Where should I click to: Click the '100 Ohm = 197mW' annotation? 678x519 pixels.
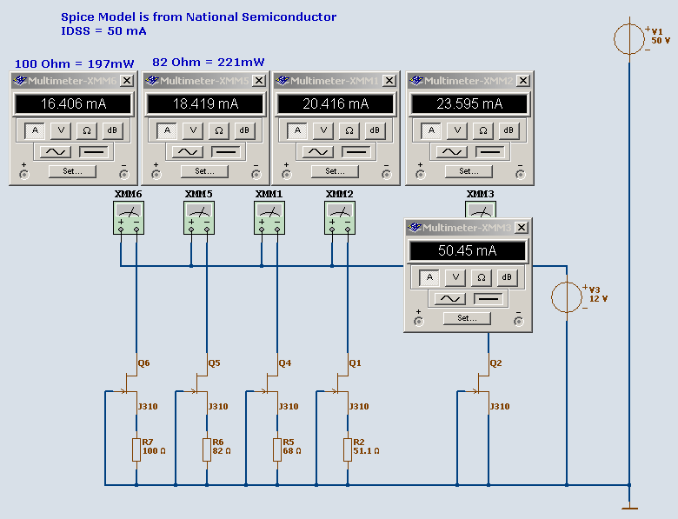tap(75, 64)
